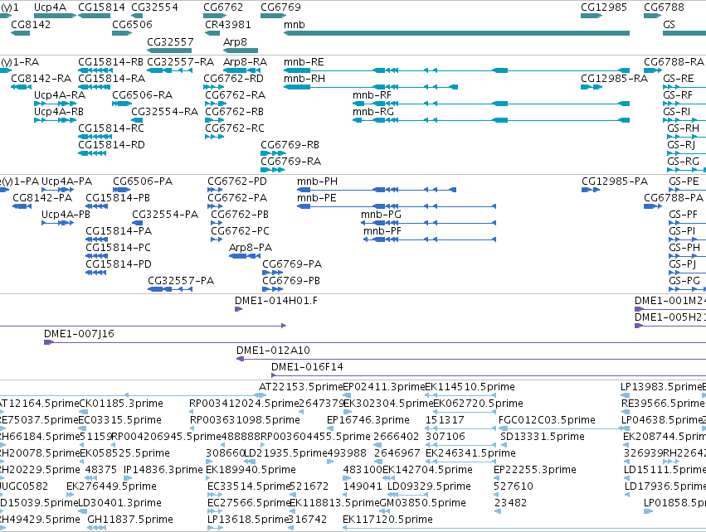Click the CG15814 gene feature
The height and width of the screenshot is (532, 706).
94,16
